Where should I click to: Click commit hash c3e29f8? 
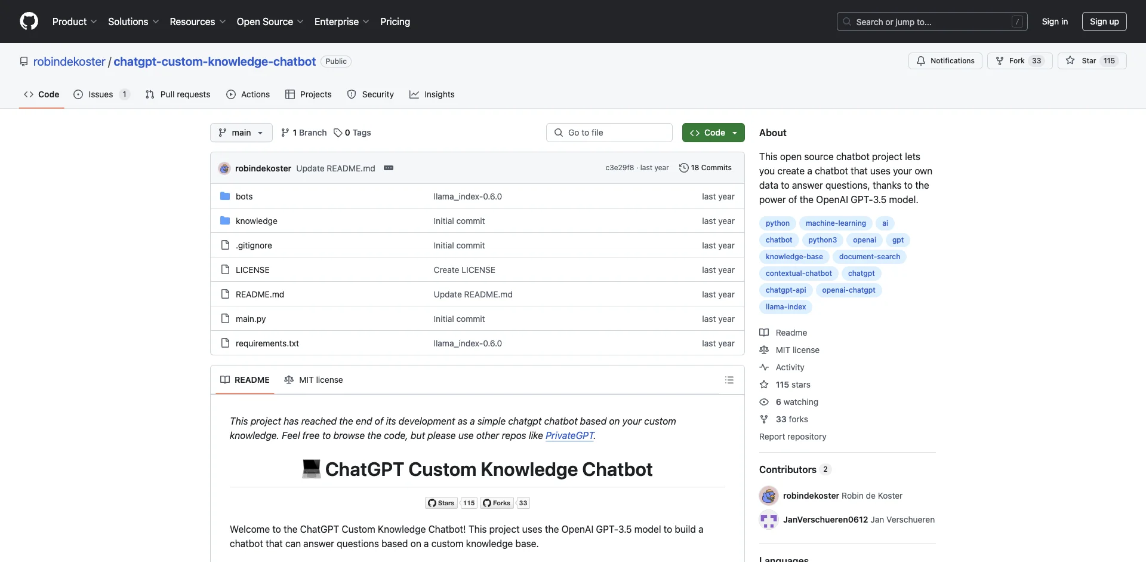(x=620, y=168)
